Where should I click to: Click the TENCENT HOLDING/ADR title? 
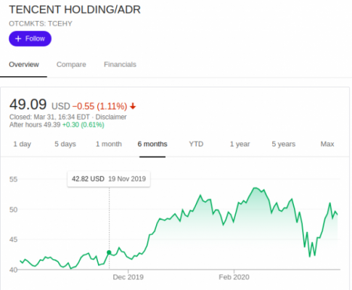(75, 9)
